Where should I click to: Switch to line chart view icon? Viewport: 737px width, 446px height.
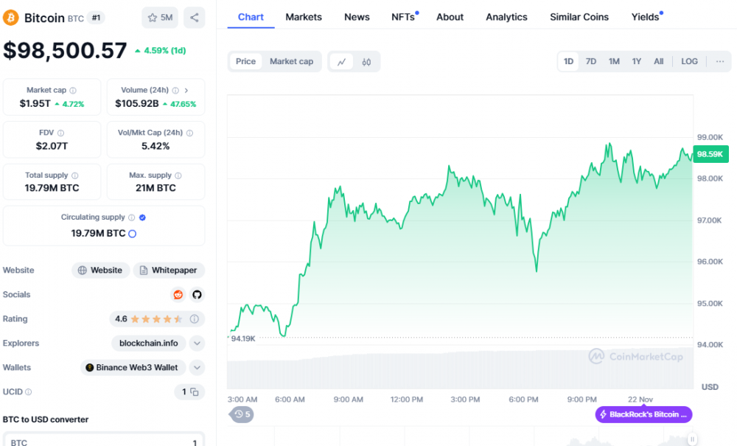click(341, 62)
